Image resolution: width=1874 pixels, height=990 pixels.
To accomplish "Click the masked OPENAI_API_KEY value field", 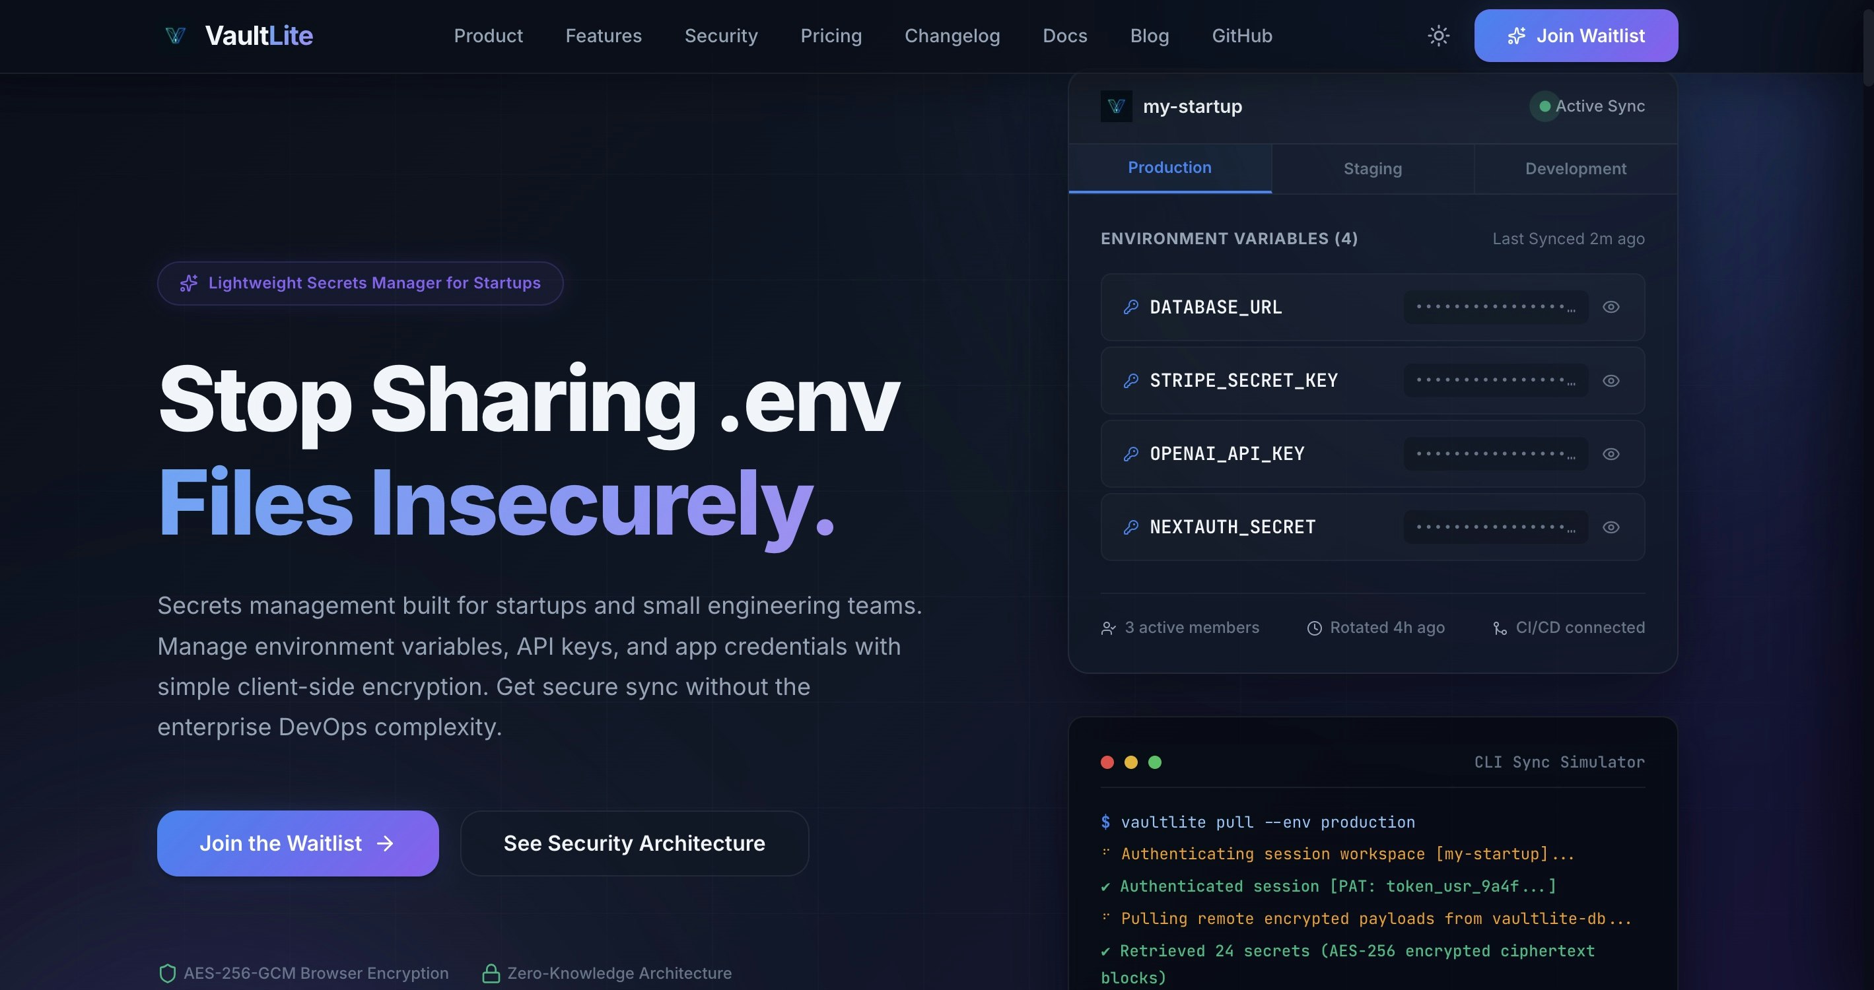I will coord(1496,453).
